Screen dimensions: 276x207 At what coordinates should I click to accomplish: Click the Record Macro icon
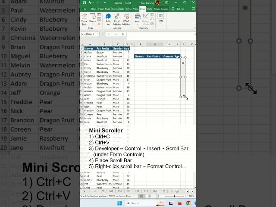[x=99, y=15]
